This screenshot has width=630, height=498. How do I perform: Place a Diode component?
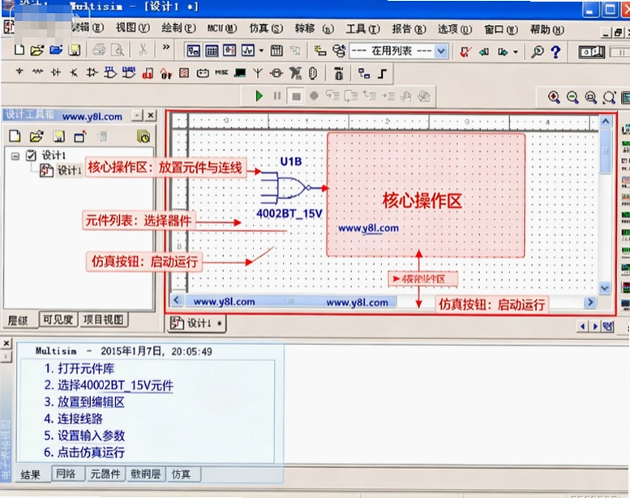point(56,72)
